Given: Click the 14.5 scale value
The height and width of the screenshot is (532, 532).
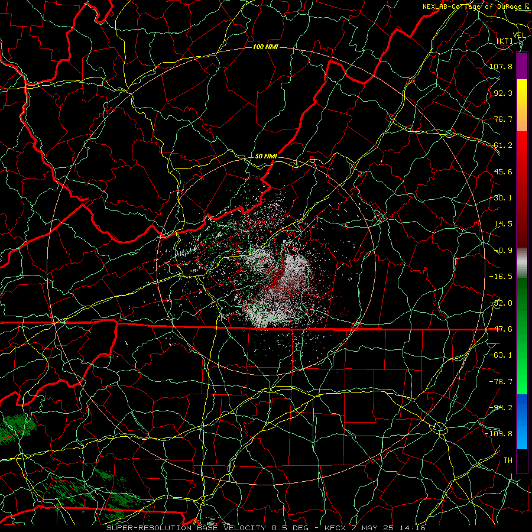Looking at the screenshot, I should 503,224.
